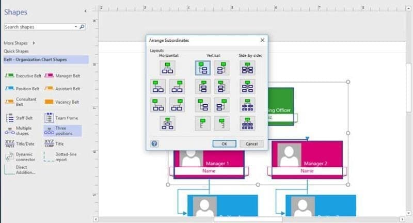Choose the third Side-by-side layout icon
The width and height of the screenshot is (413, 223).
click(x=247, y=105)
